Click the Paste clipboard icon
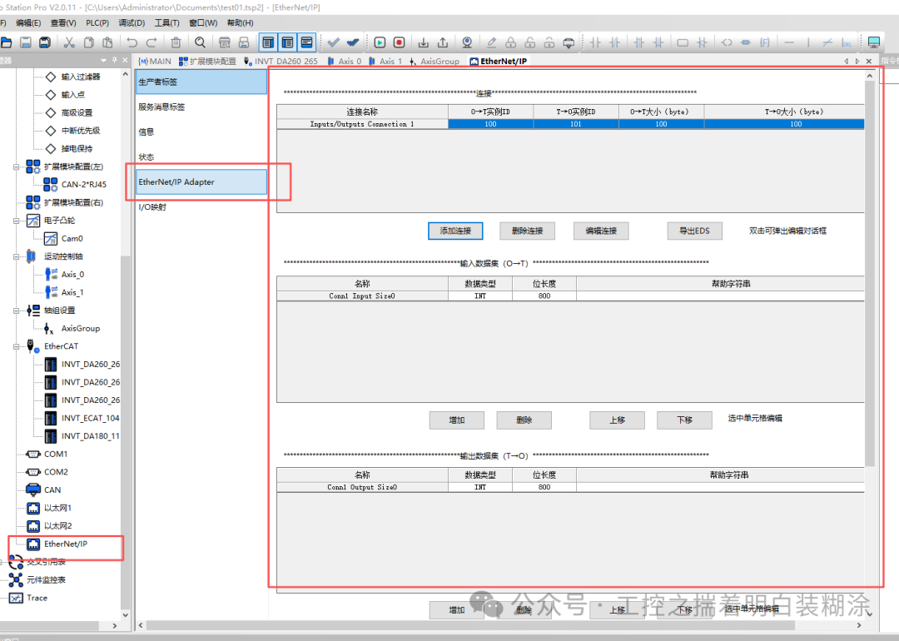 coord(107,42)
